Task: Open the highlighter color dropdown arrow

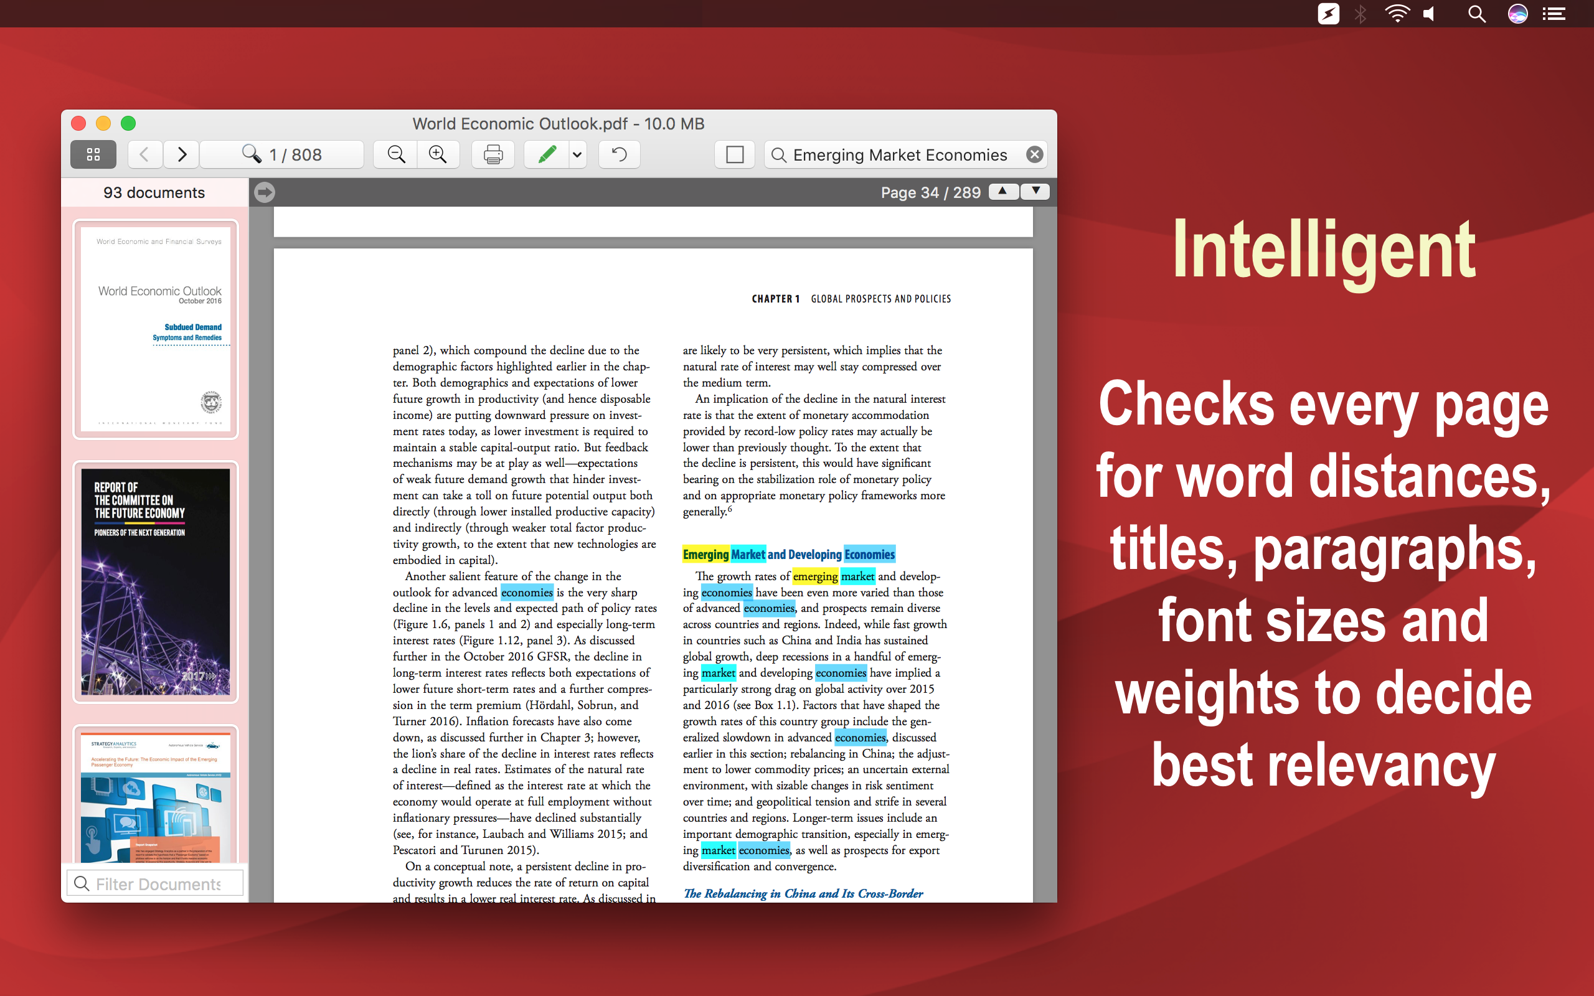Action: [x=578, y=155]
